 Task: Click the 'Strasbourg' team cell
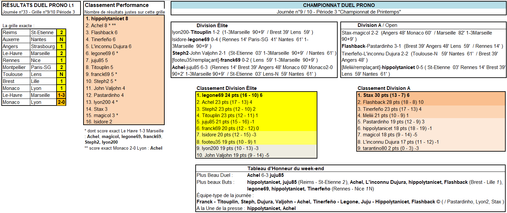click(43, 46)
